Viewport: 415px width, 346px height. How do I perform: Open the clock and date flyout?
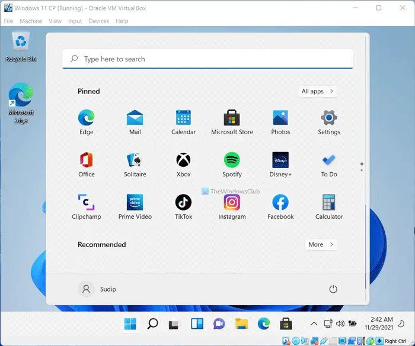point(379,324)
